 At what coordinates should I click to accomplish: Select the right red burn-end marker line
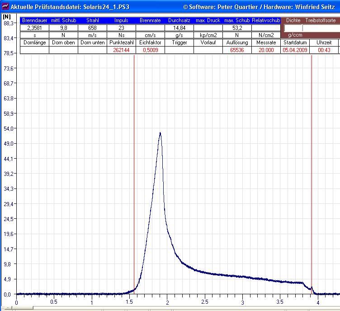[312, 181]
